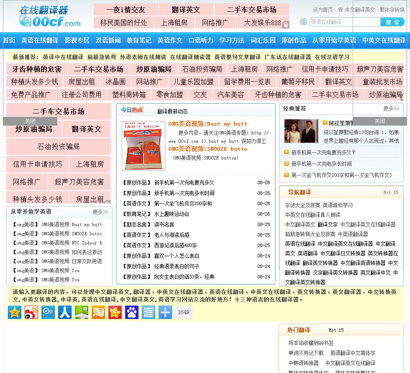Image resolution: width=410 pixels, height=373 pixels.
Task: Click the star icon before 中文翻译英文
Action: [340, 10]
